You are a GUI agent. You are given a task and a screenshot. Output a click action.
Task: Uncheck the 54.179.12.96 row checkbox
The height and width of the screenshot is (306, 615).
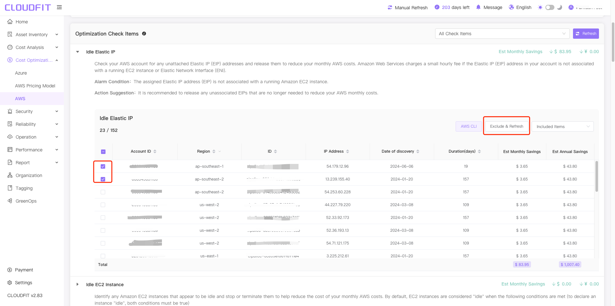(x=103, y=166)
